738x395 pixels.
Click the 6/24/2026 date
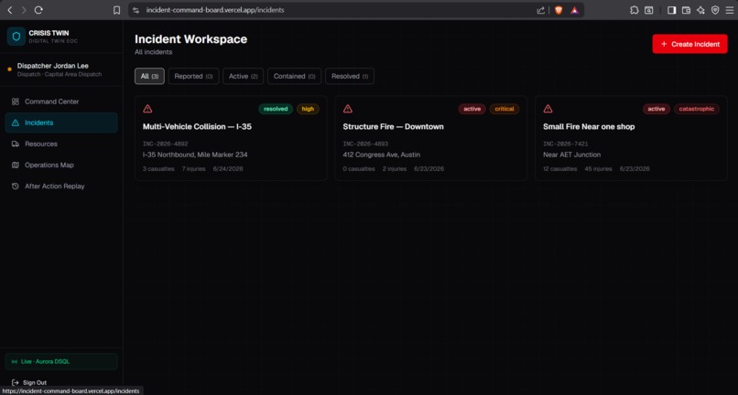(x=228, y=169)
